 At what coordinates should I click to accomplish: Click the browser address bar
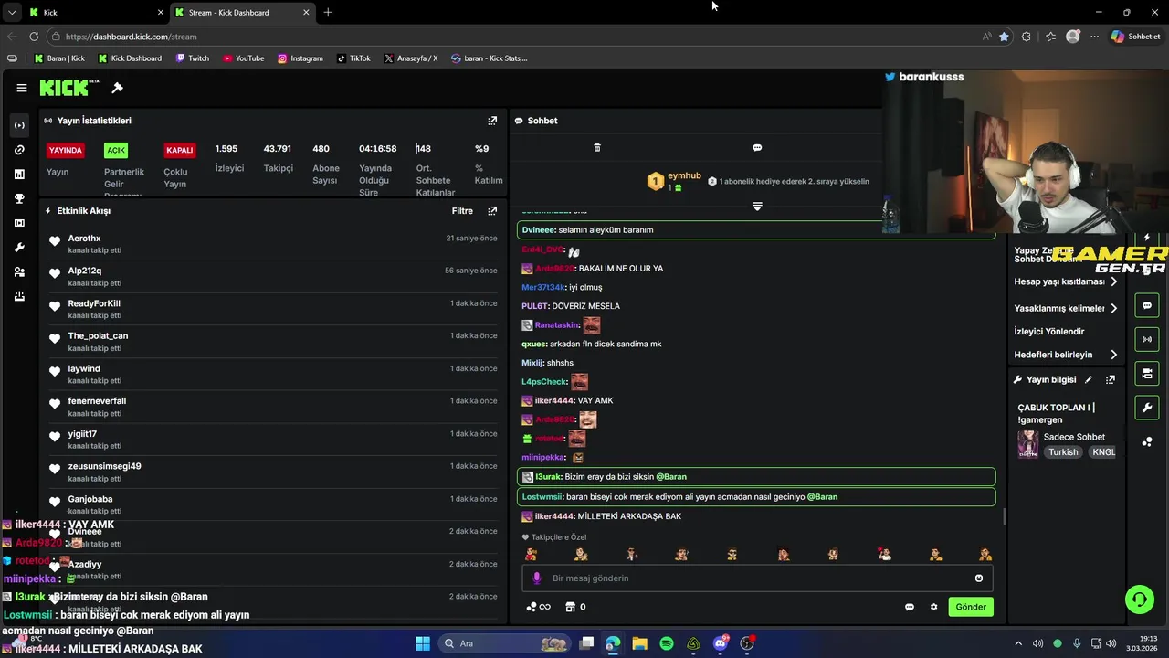point(511,37)
